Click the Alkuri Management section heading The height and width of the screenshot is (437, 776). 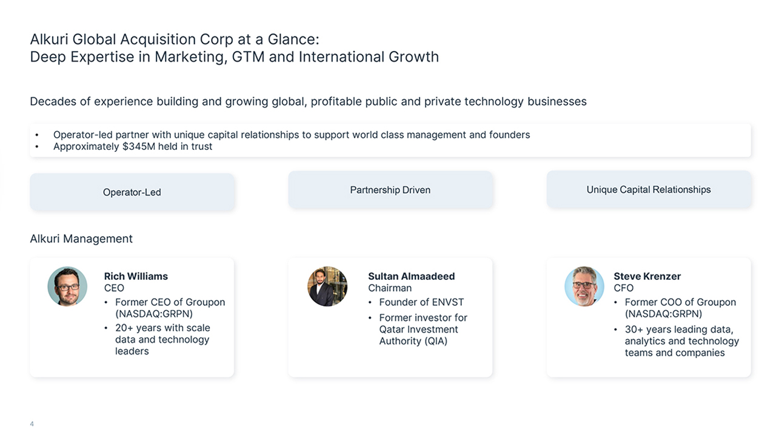(x=81, y=239)
